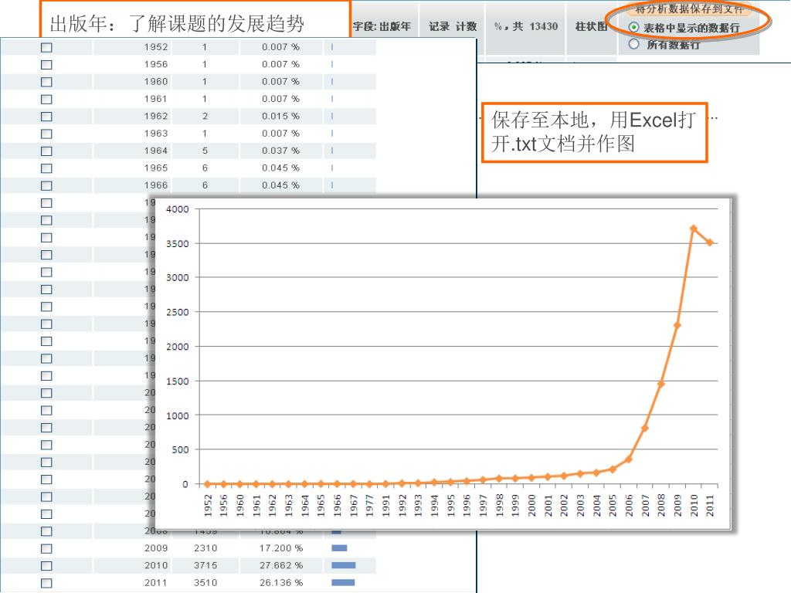
Task: Choose the 表格中显示的数据行 radio option
Action: tap(633, 27)
